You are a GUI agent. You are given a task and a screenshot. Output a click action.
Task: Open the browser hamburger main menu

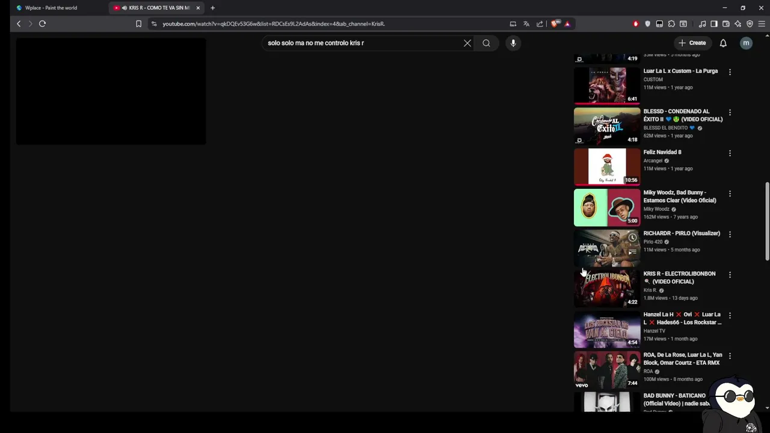pyautogui.click(x=762, y=23)
